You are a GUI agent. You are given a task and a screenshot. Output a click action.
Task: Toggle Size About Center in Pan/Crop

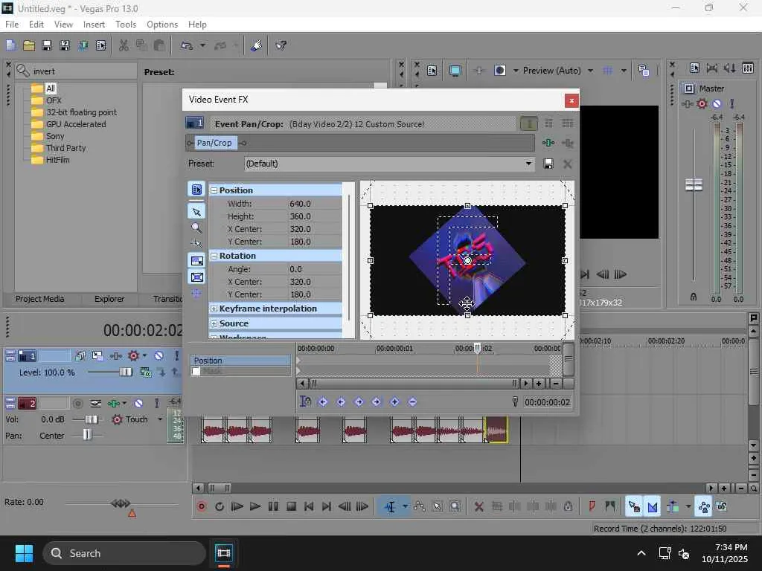(196, 277)
